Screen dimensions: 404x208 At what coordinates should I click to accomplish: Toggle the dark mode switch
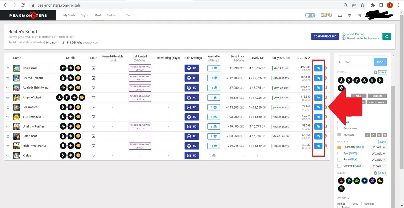pos(310,15)
